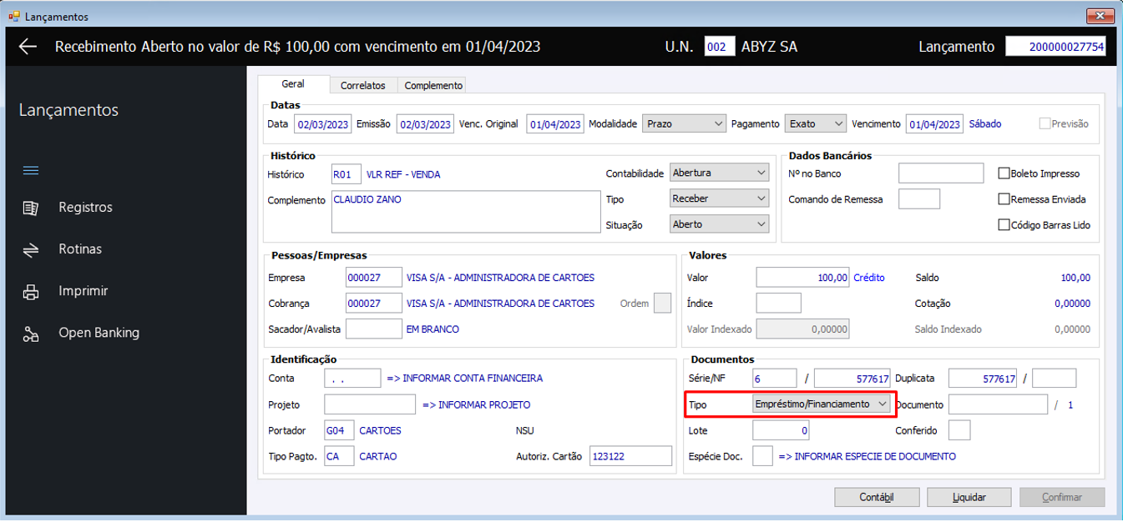Viewport: 1123px width, 522px height.
Task: Click the Venc. Original date field
Action: [555, 124]
